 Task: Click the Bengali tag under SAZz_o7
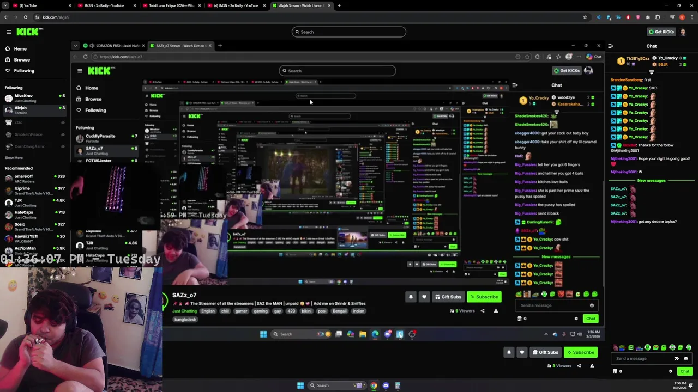339,311
